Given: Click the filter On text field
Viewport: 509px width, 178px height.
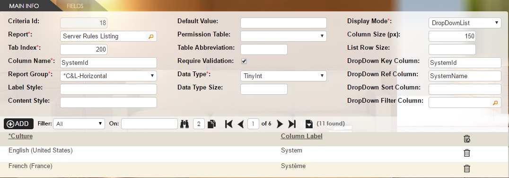Looking at the screenshot, I should tap(149, 124).
